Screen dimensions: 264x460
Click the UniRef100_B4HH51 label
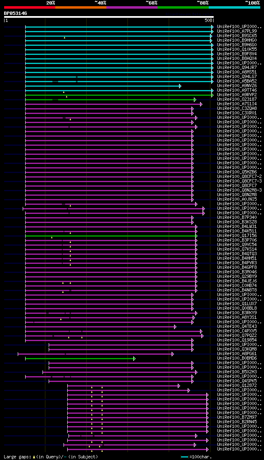click(237, 258)
